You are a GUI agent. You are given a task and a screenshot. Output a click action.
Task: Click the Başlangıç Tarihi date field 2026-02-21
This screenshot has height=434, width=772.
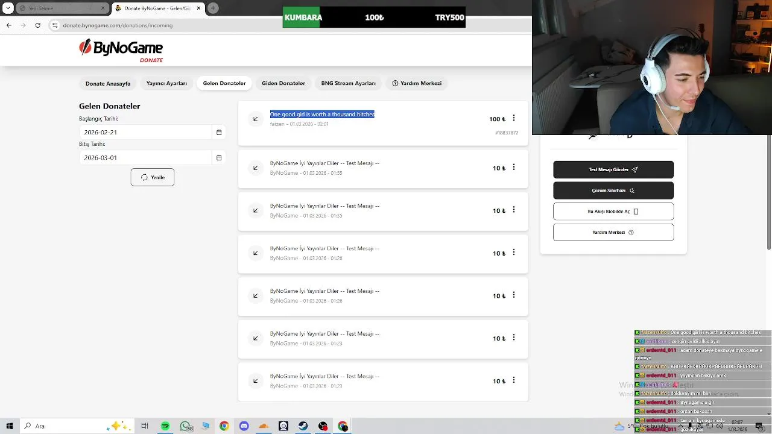(146, 132)
